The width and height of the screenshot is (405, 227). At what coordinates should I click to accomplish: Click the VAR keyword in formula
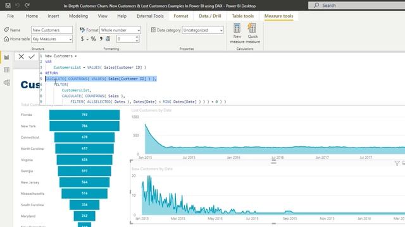pos(48,62)
